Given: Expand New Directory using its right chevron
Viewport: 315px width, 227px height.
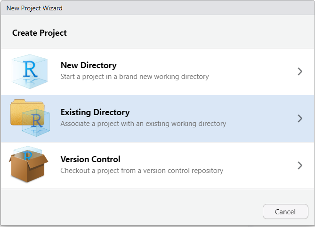Looking at the screenshot, I should (300, 71).
